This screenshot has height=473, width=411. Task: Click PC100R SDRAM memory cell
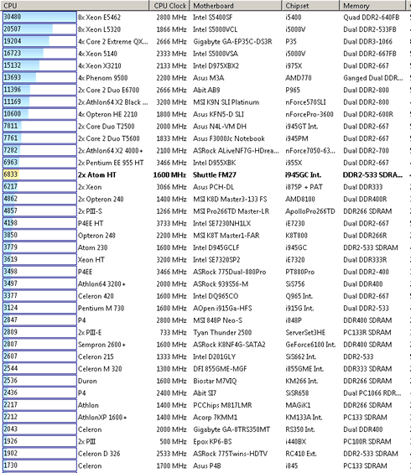[x=367, y=442]
